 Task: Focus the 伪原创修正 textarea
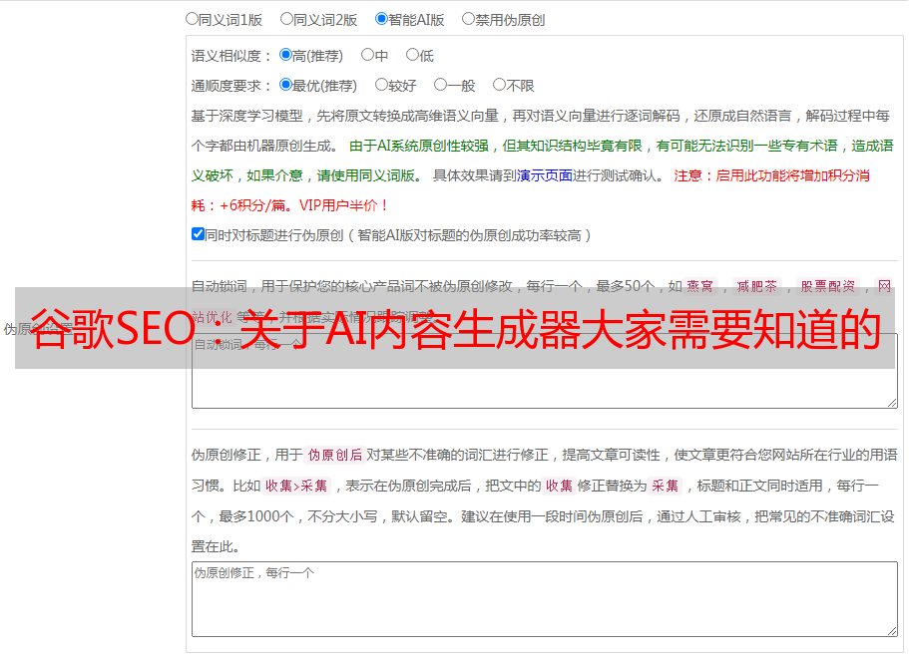point(545,599)
